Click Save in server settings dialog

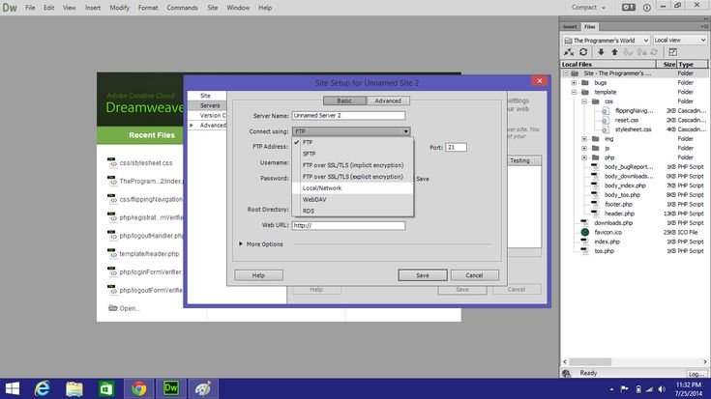423,275
